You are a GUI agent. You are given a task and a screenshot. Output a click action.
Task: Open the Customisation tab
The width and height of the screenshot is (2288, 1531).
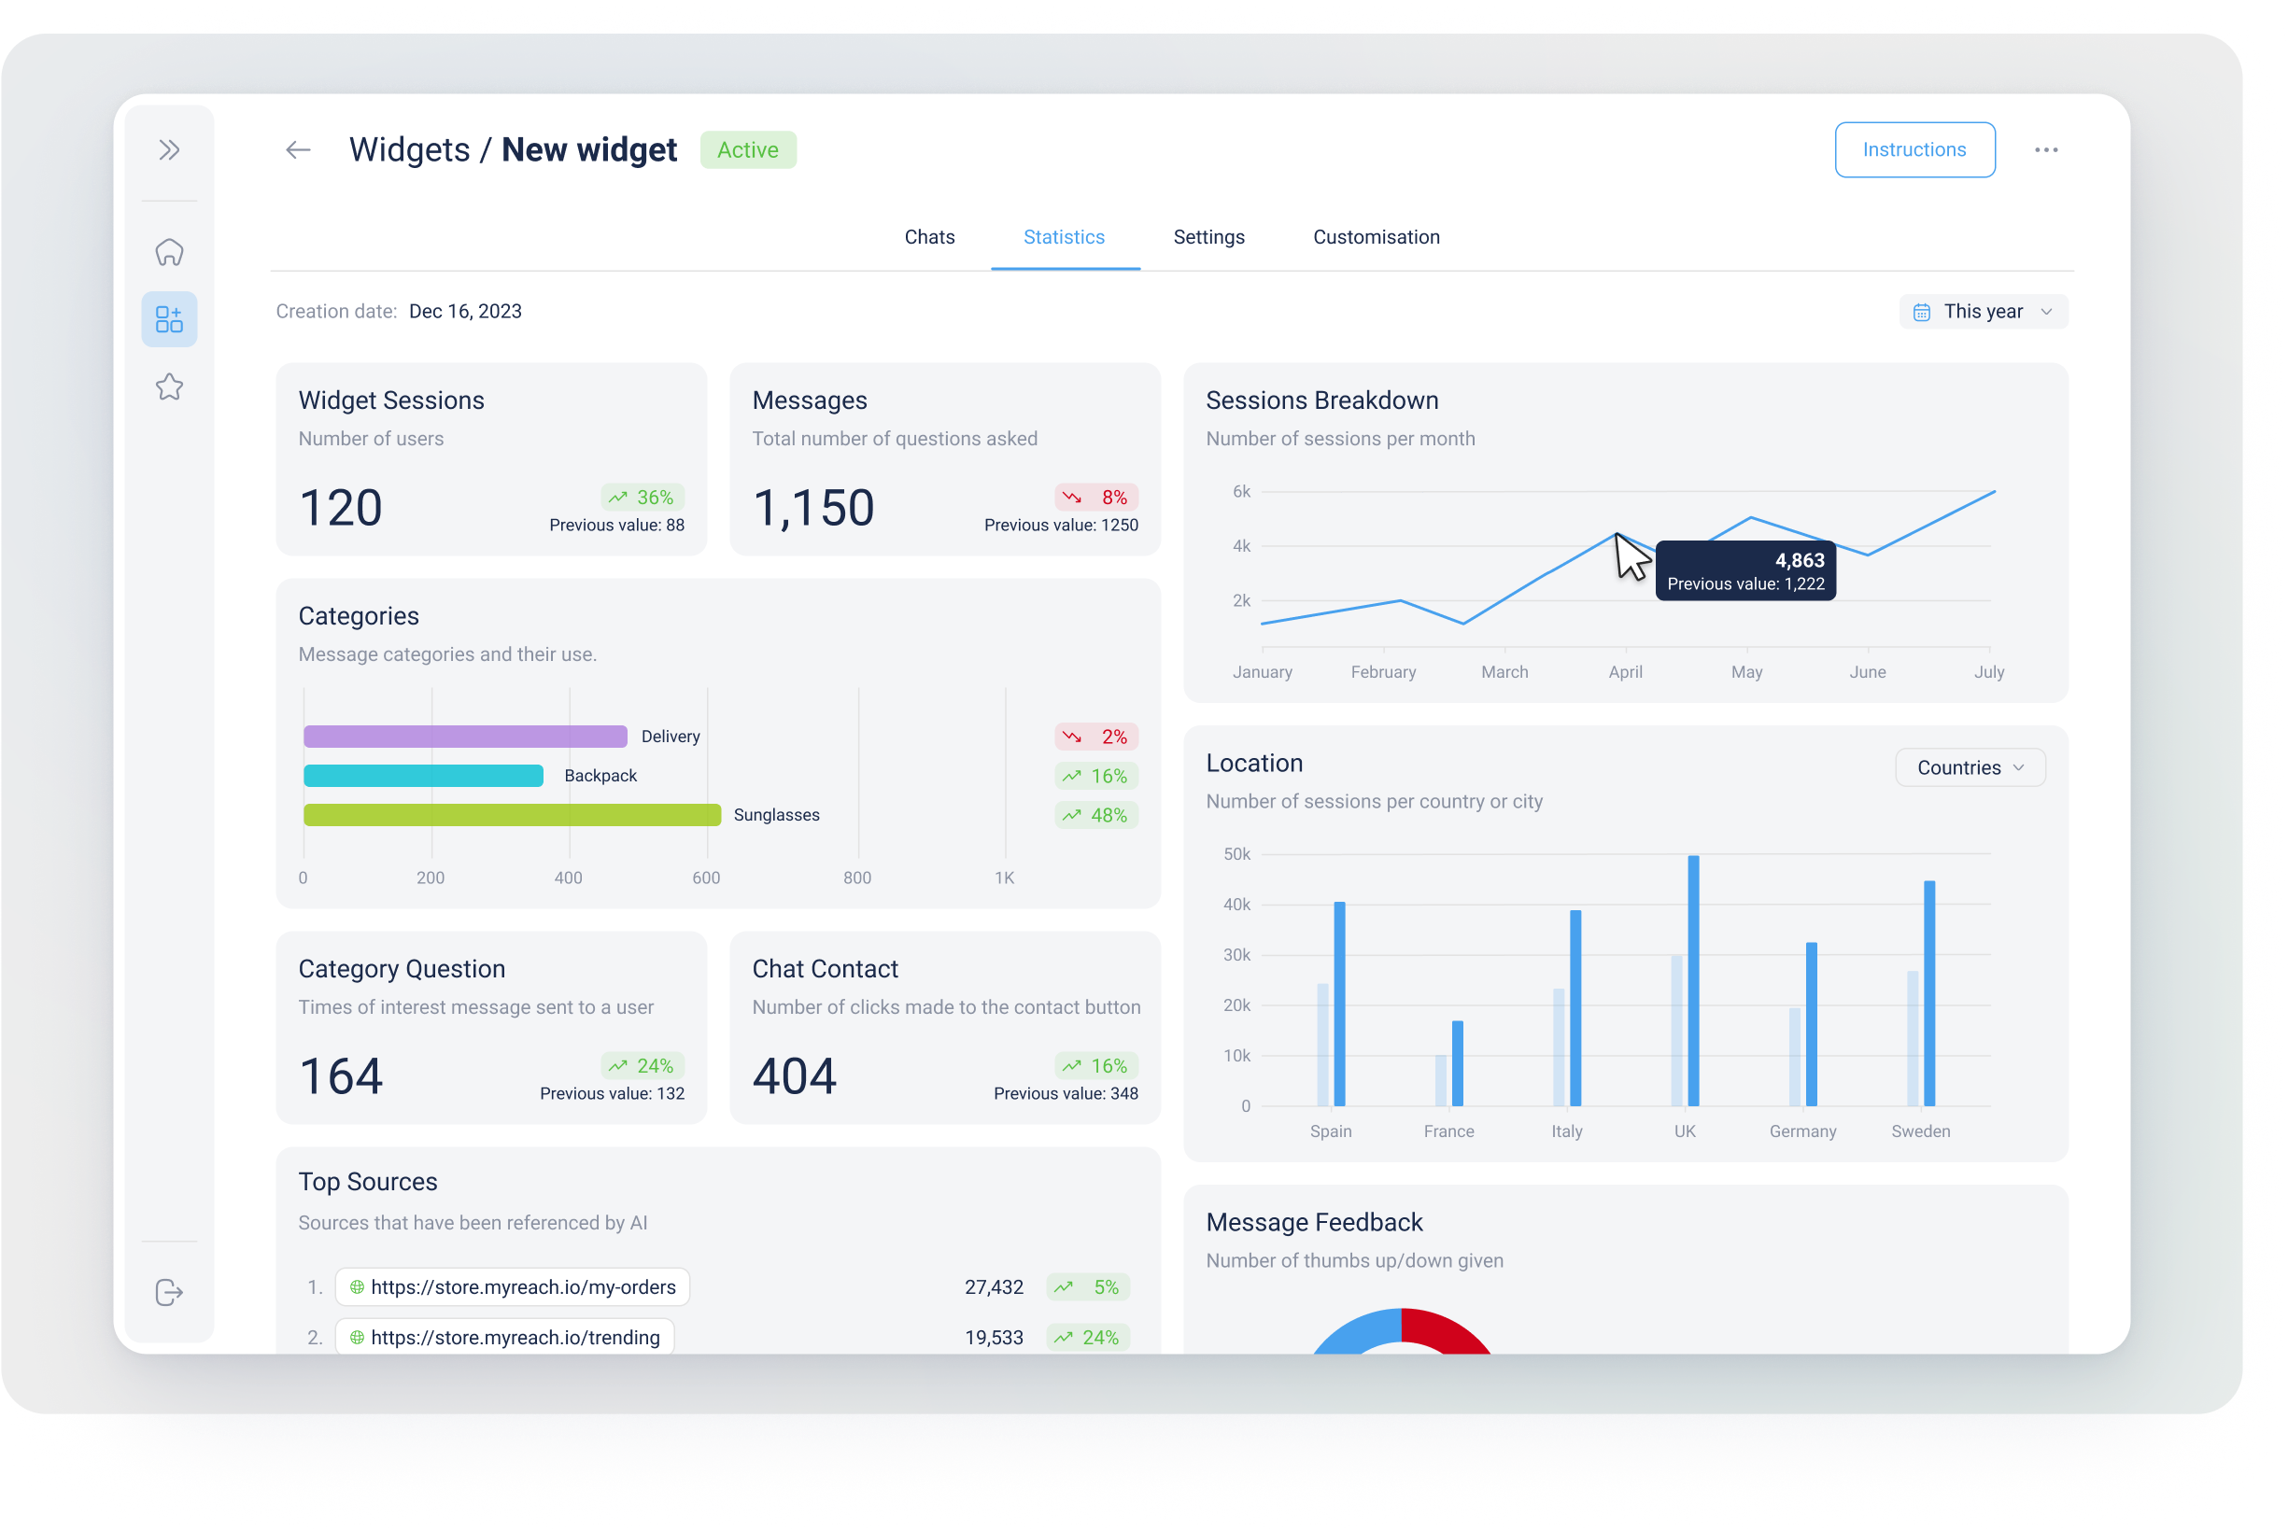[1375, 237]
